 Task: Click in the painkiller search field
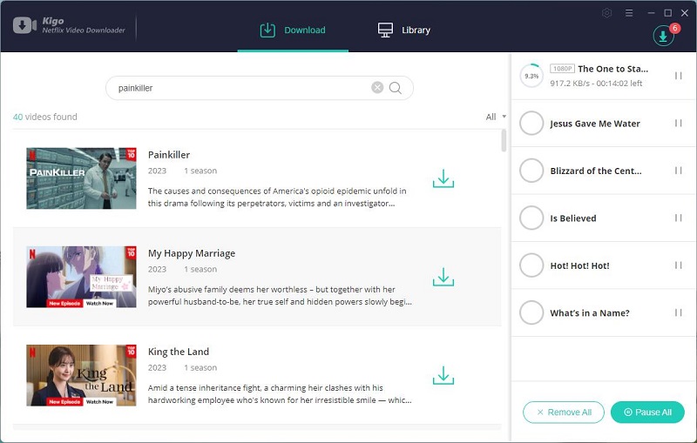pos(259,88)
